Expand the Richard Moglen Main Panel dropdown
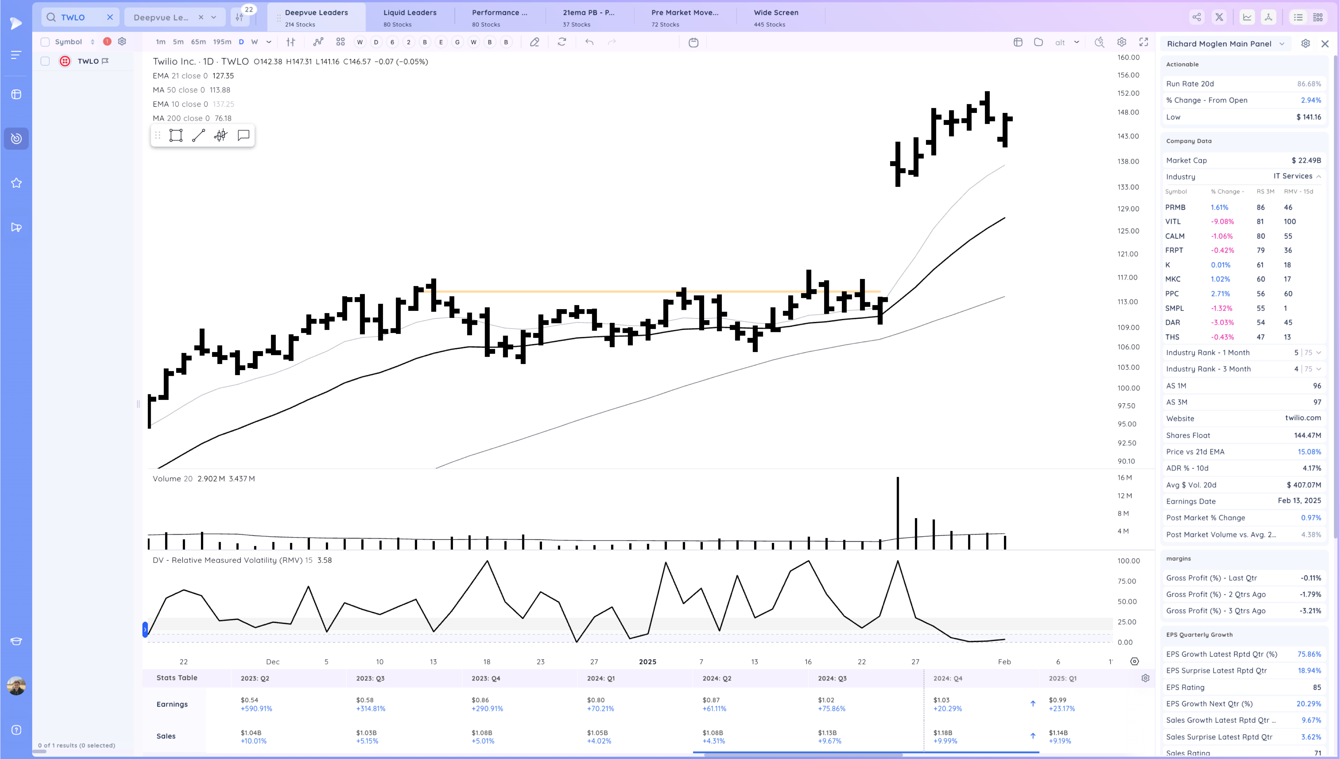Image resolution: width=1340 pixels, height=759 pixels. coord(1282,44)
